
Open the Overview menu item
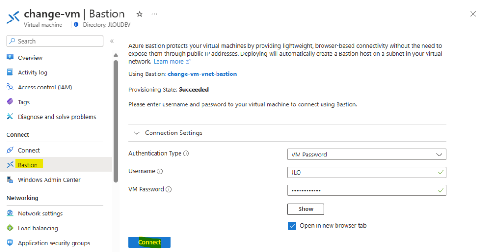click(x=30, y=58)
